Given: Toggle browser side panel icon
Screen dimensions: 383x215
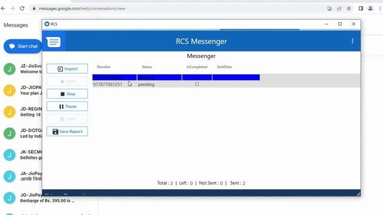Looking at the screenshot, I should 360,8.
